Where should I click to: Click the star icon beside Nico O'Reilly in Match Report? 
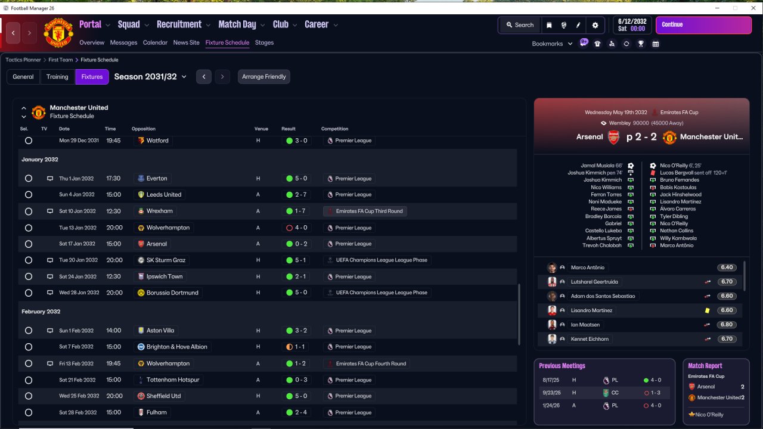coord(691,415)
